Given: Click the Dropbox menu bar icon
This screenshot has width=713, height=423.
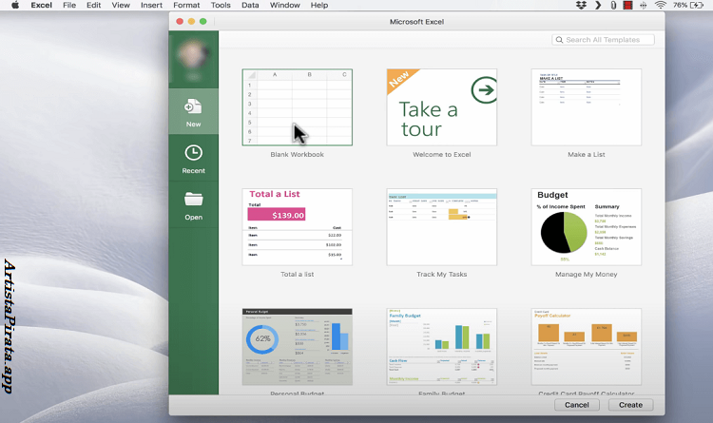Looking at the screenshot, I should tap(581, 5).
